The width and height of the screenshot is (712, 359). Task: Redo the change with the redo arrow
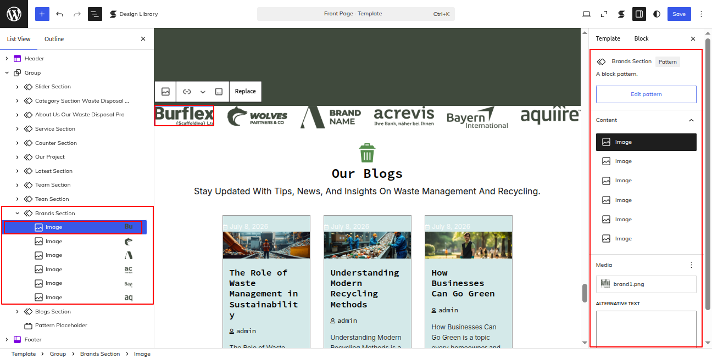pyautogui.click(x=77, y=14)
